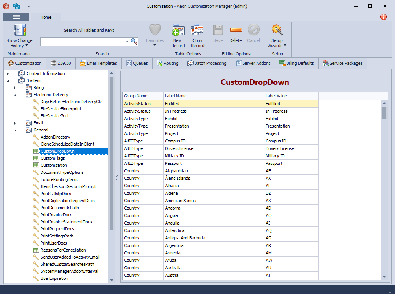Open the Billing Defaults tab
Image resolution: width=395 pixels, height=294 pixels.
pyautogui.click(x=297, y=63)
